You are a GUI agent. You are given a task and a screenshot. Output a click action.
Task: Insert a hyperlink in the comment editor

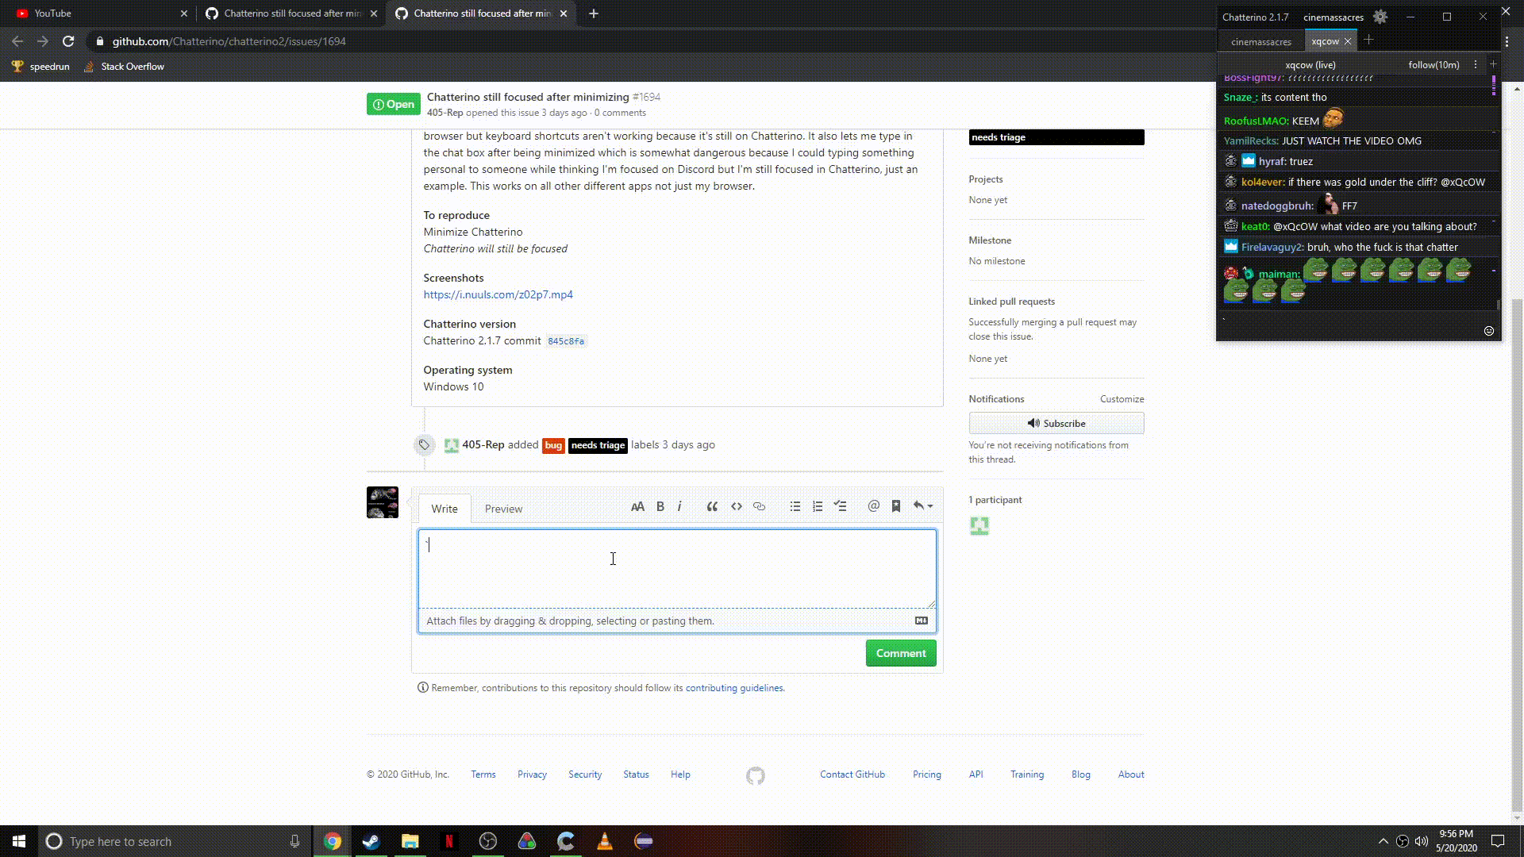759,505
